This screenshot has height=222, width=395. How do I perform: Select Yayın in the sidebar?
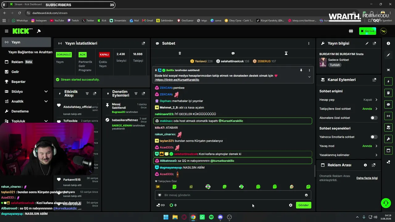pyautogui.click(x=26, y=42)
